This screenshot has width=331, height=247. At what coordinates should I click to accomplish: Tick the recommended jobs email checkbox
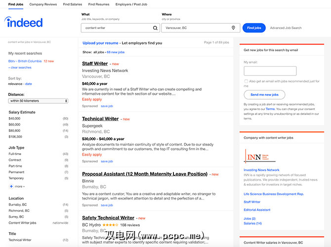point(246,82)
